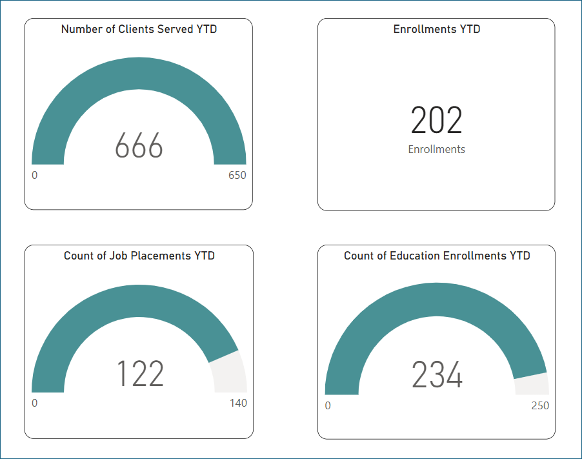Click the 0 minimum label of Education Enrollments gauge
The image size is (582, 459).
(328, 406)
